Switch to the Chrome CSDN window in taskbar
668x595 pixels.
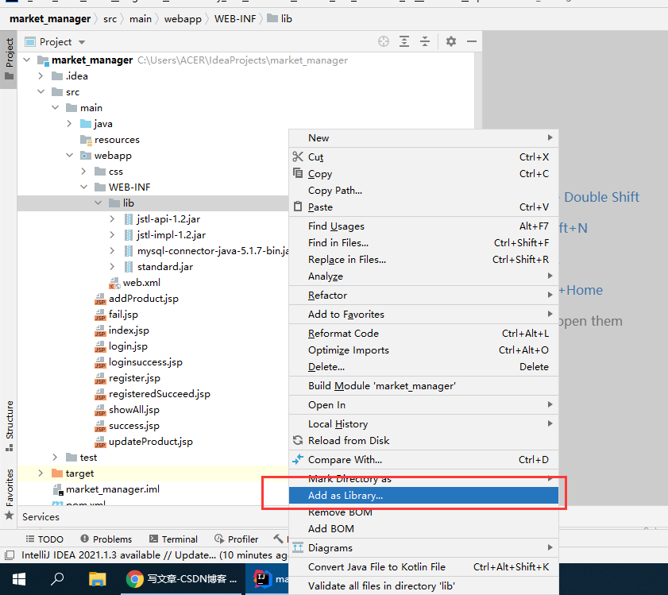coord(182,579)
